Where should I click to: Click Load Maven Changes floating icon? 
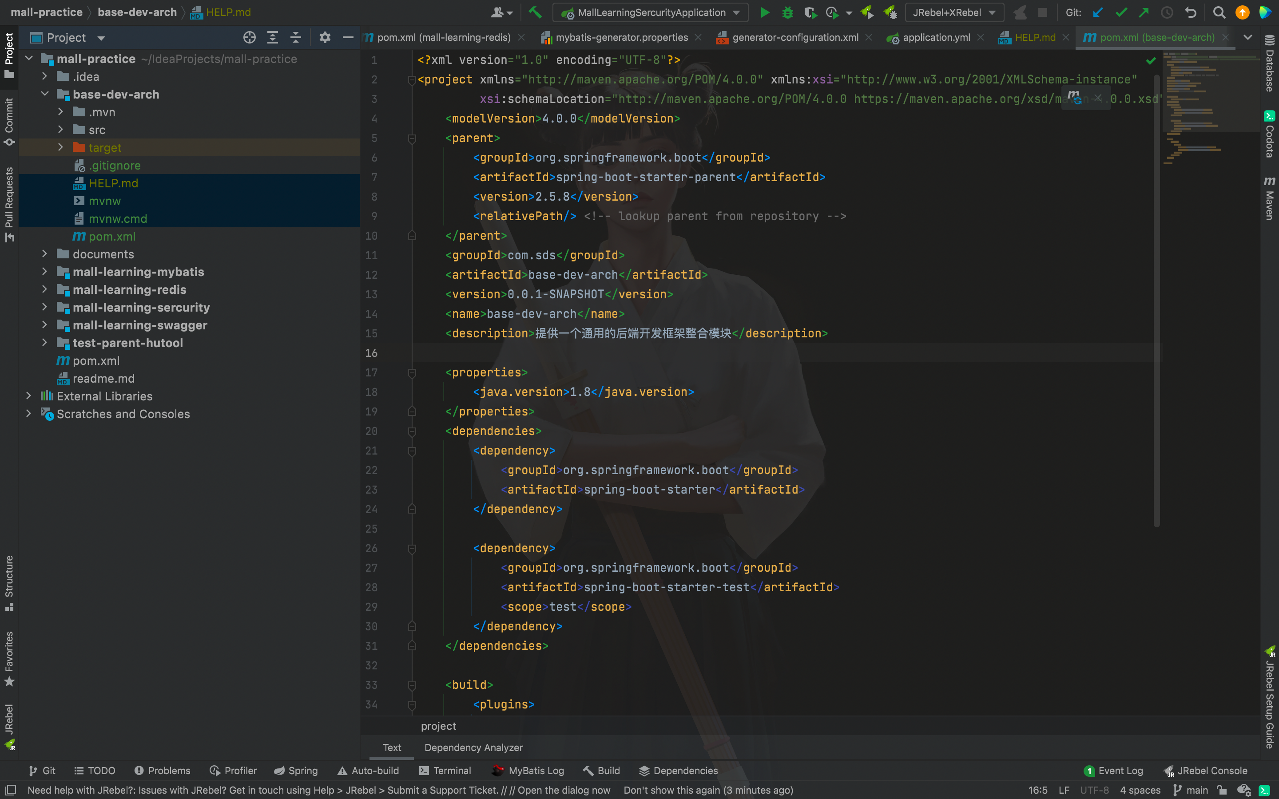[x=1074, y=97]
